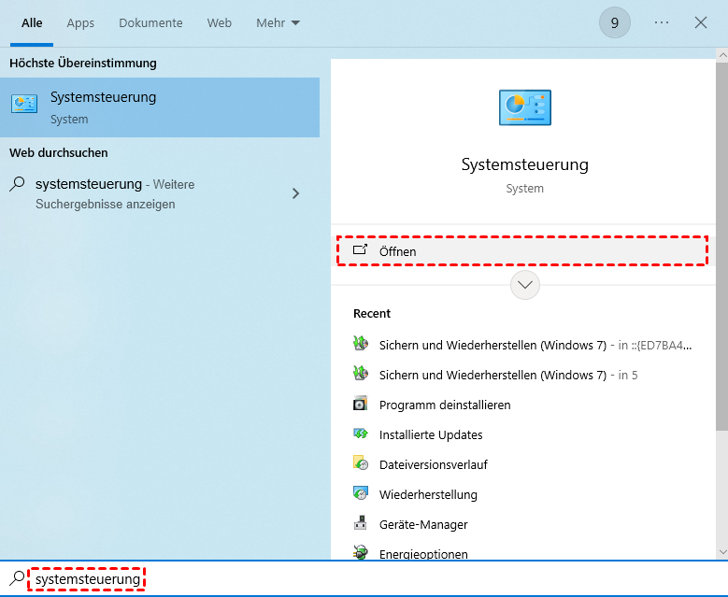Viewport: 728px width, 597px height.
Task: Expand the Mehr dropdown filter
Action: tap(278, 23)
